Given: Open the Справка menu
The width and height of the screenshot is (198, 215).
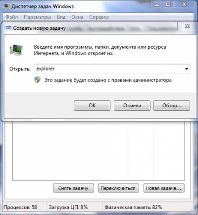Looking at the screenshot, I should tap(99, 17).
